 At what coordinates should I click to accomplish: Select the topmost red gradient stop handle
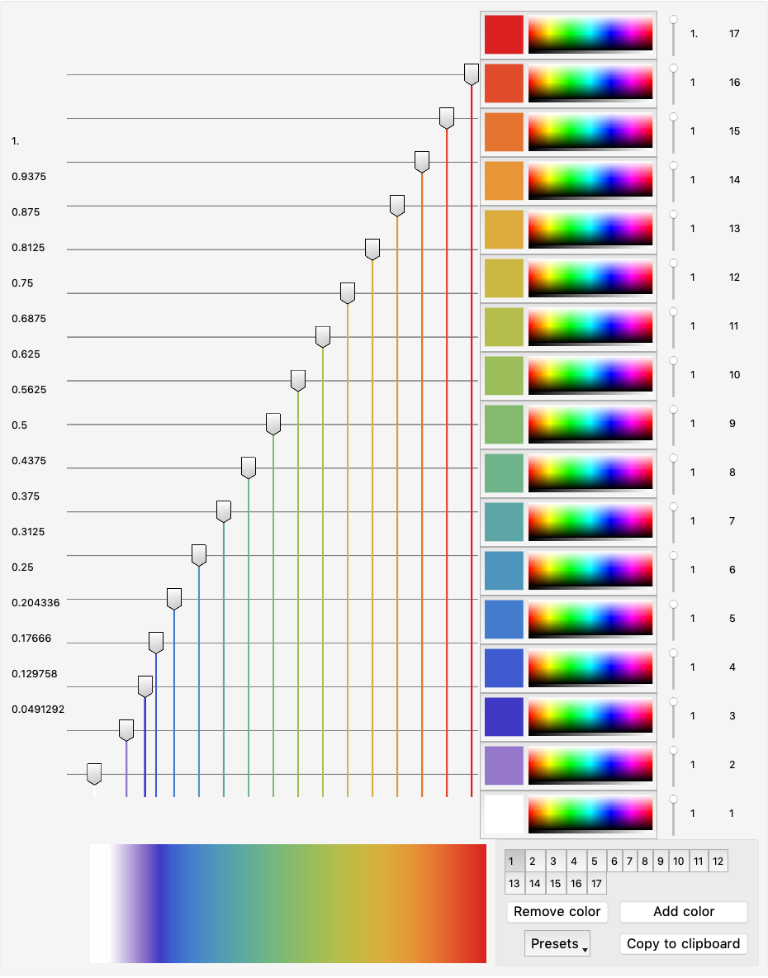[472, 74]
